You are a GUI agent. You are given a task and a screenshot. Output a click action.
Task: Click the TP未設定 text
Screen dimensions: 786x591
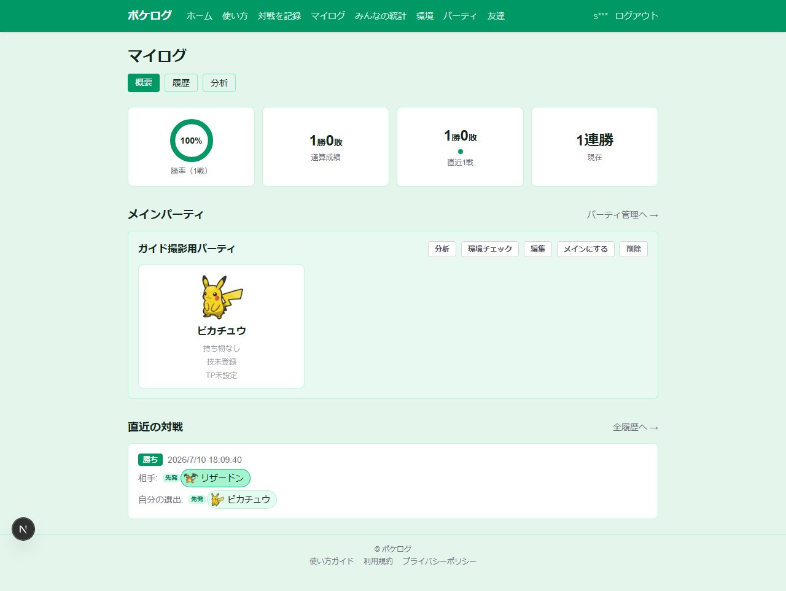[222, 376]
